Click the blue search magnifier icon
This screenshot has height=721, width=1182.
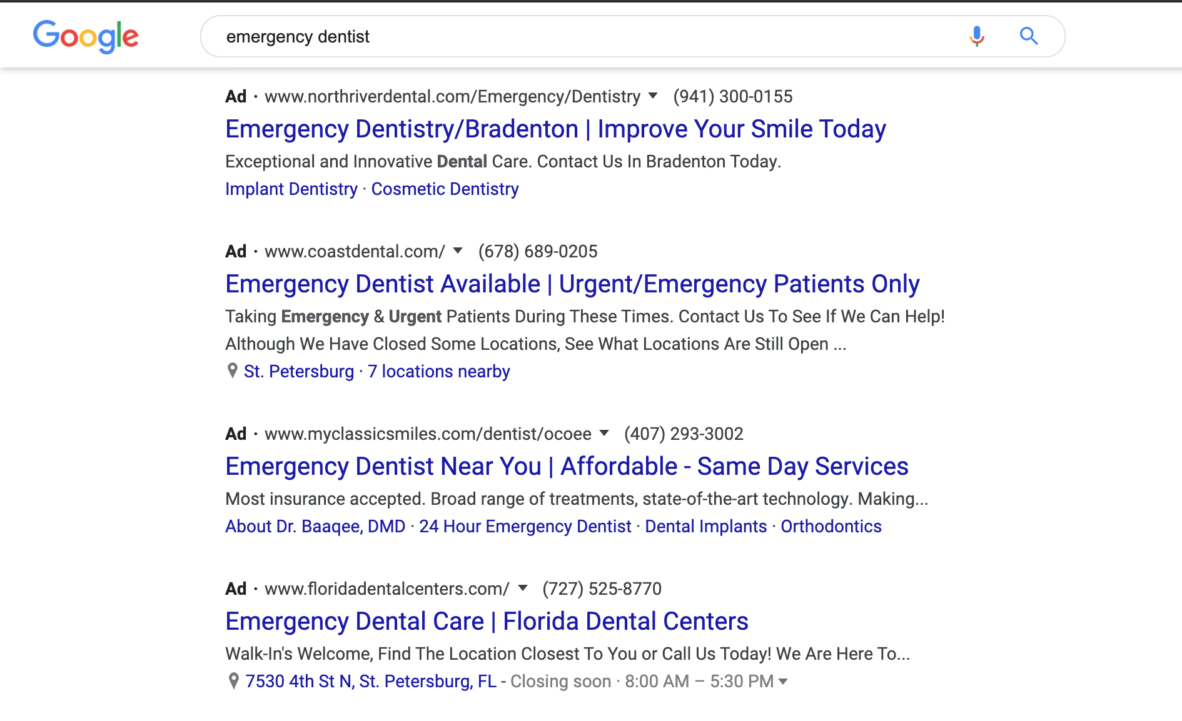pyautogui.click(x=1029, y=36)
